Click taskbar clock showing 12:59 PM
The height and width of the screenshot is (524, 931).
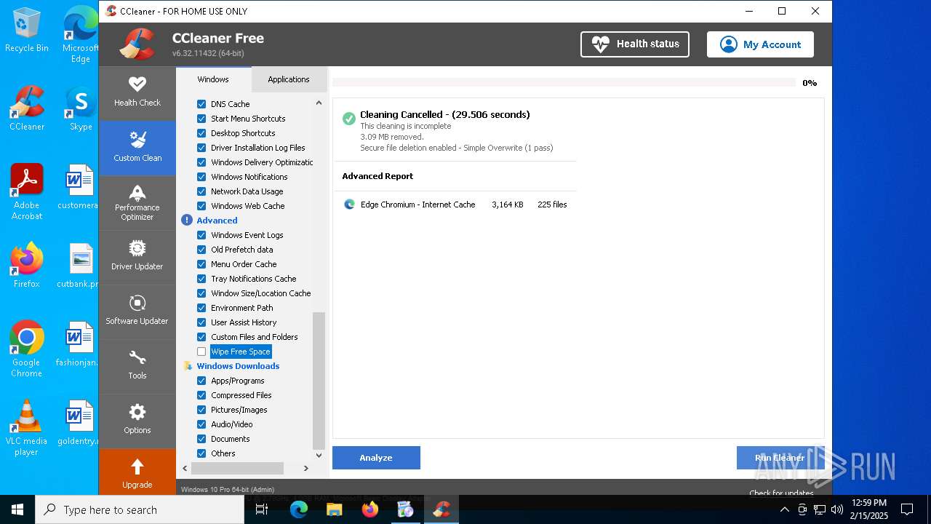(x=868, y=509)
